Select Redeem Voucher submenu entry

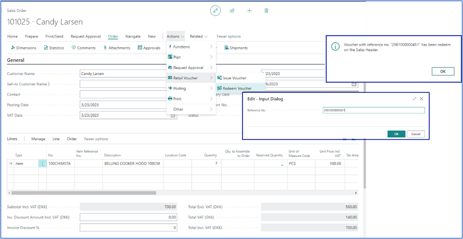[241, 88]
